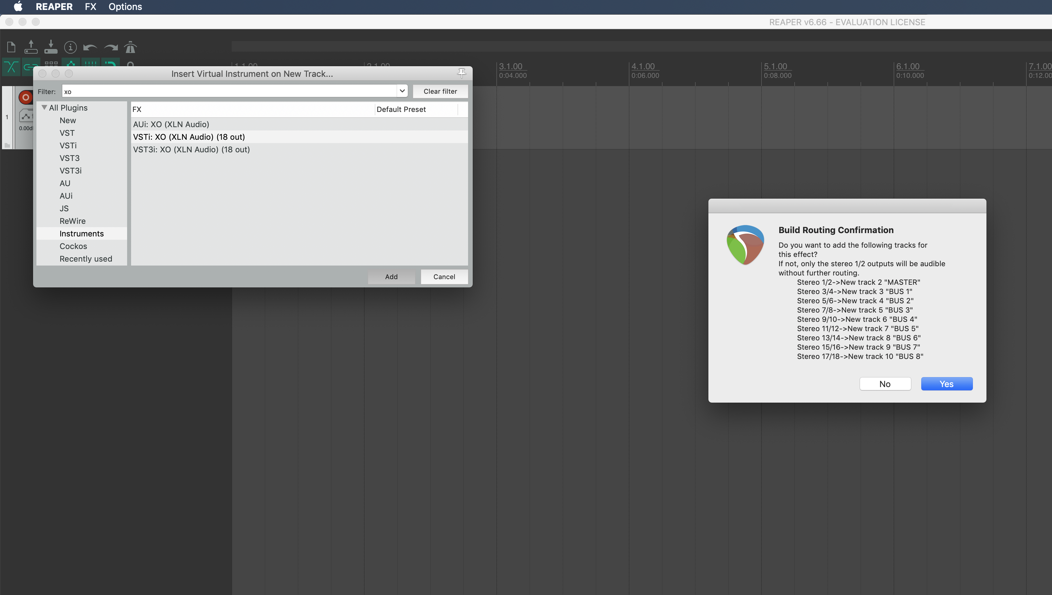This screenshot has width=1052, height=595.
Task: Toggle the locking padlock icon
Action: pos(130,64)
